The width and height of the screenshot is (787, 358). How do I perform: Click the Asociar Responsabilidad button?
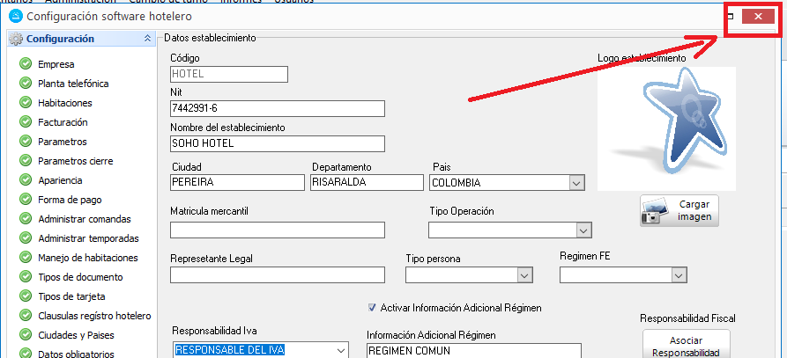pos(686,345)
